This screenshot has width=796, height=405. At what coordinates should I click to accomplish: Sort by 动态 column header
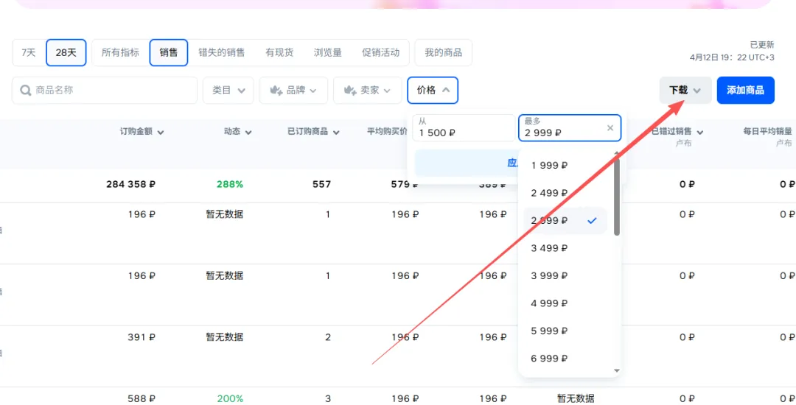coord(237,133)
